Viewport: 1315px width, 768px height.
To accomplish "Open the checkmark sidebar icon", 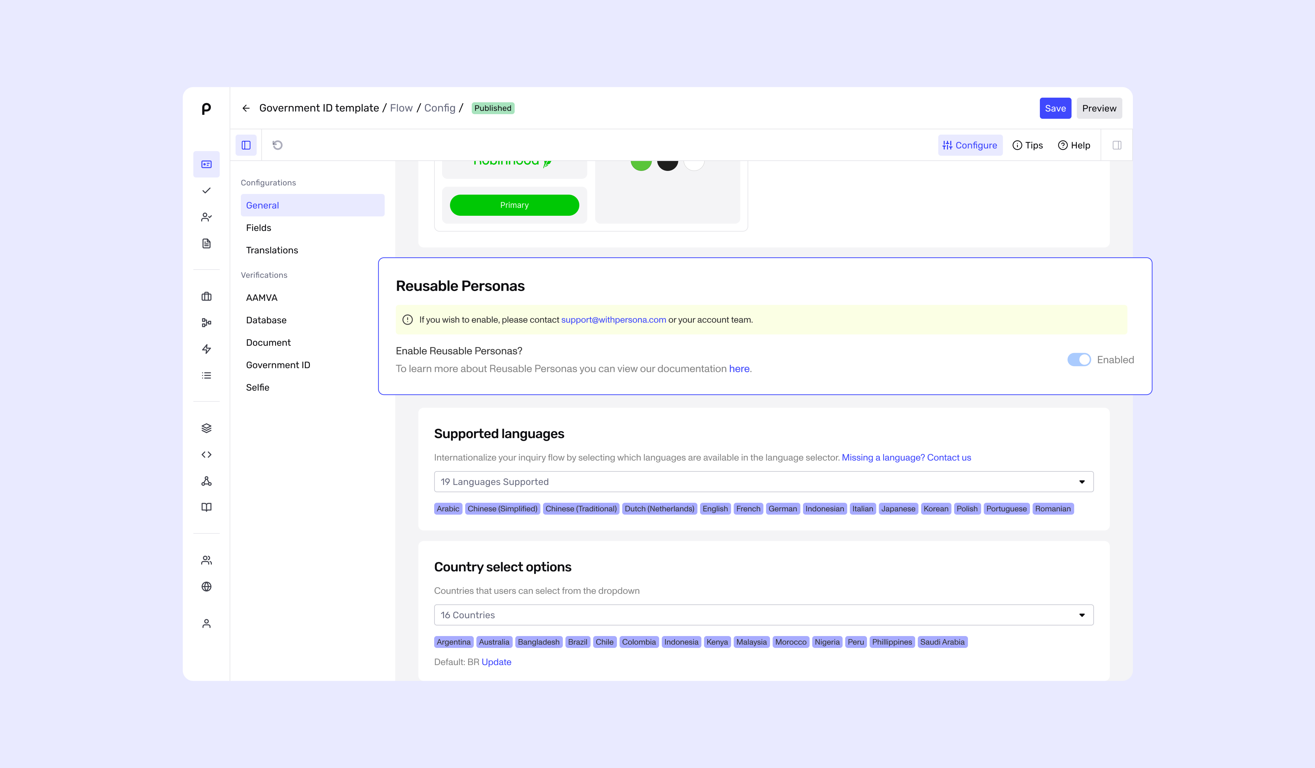I will pyautogui.click(x=206, y=190).
